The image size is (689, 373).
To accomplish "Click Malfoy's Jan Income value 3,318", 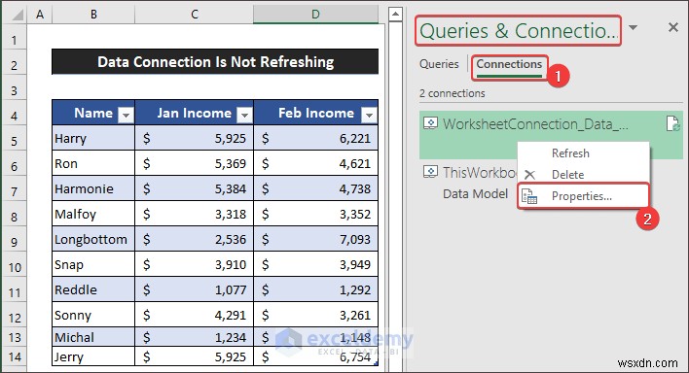I will pos(195,214).
